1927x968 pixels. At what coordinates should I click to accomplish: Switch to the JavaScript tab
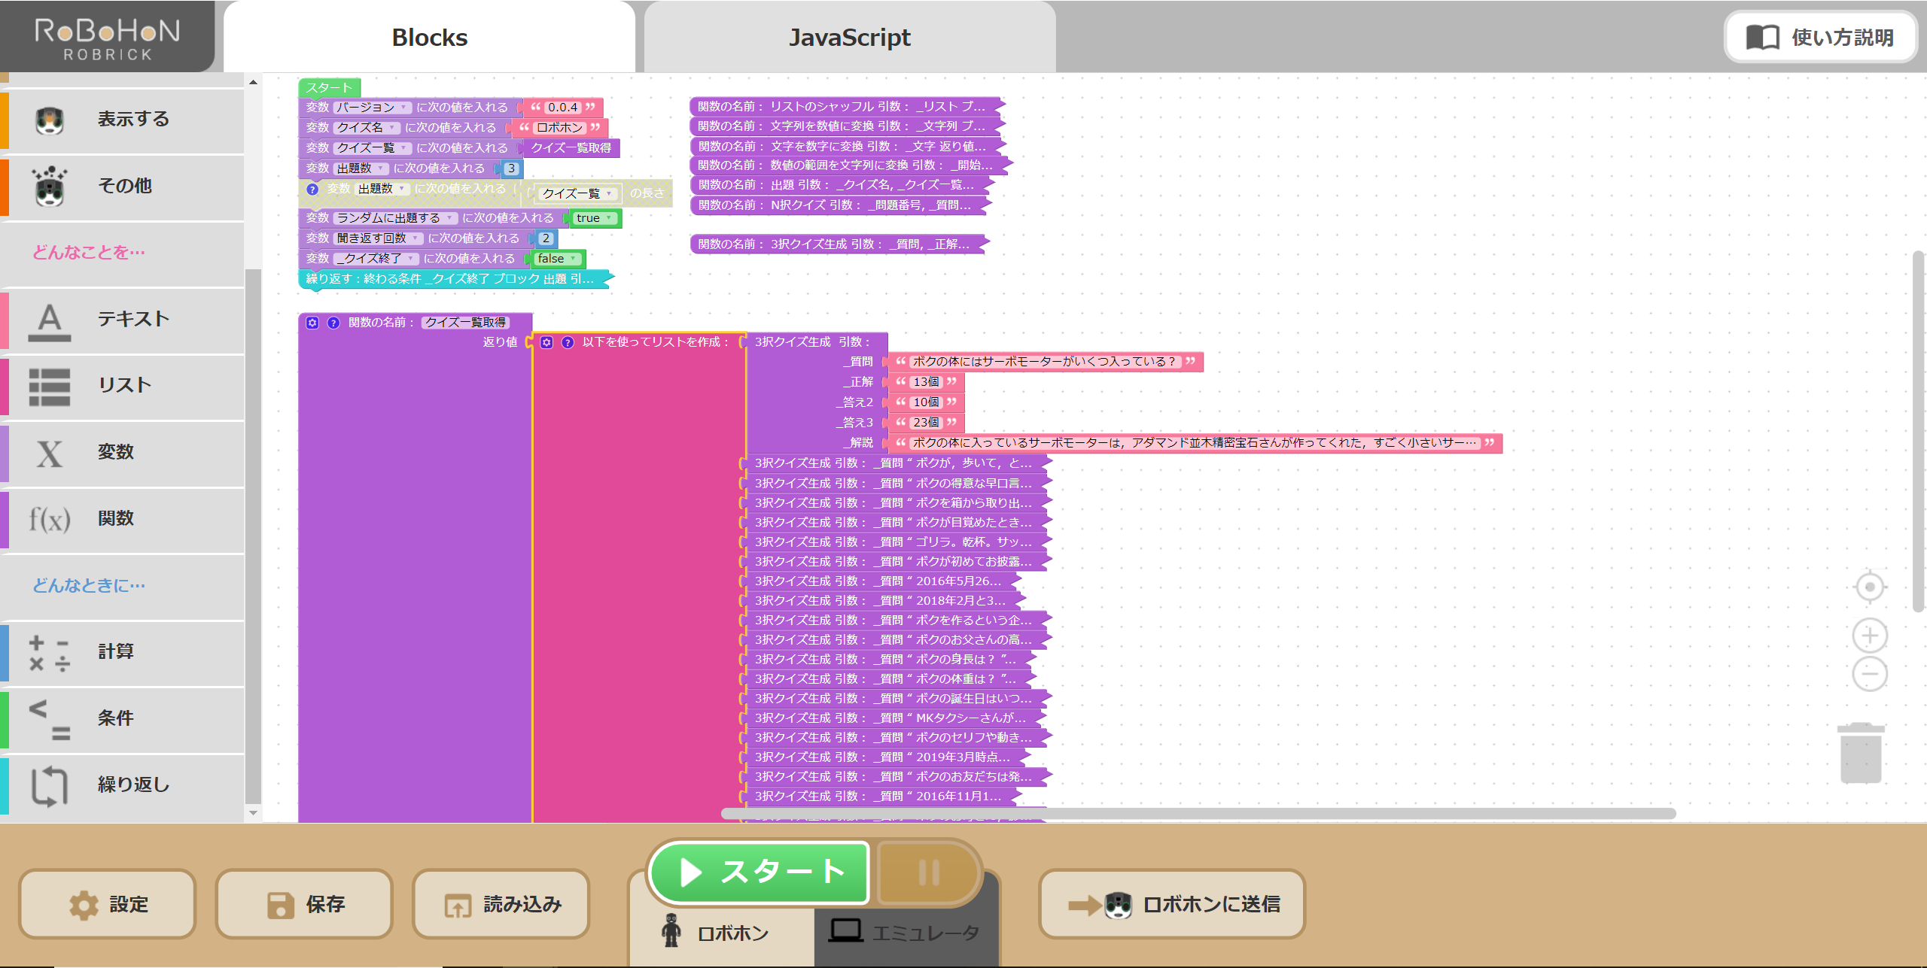[x=849, y=37]
